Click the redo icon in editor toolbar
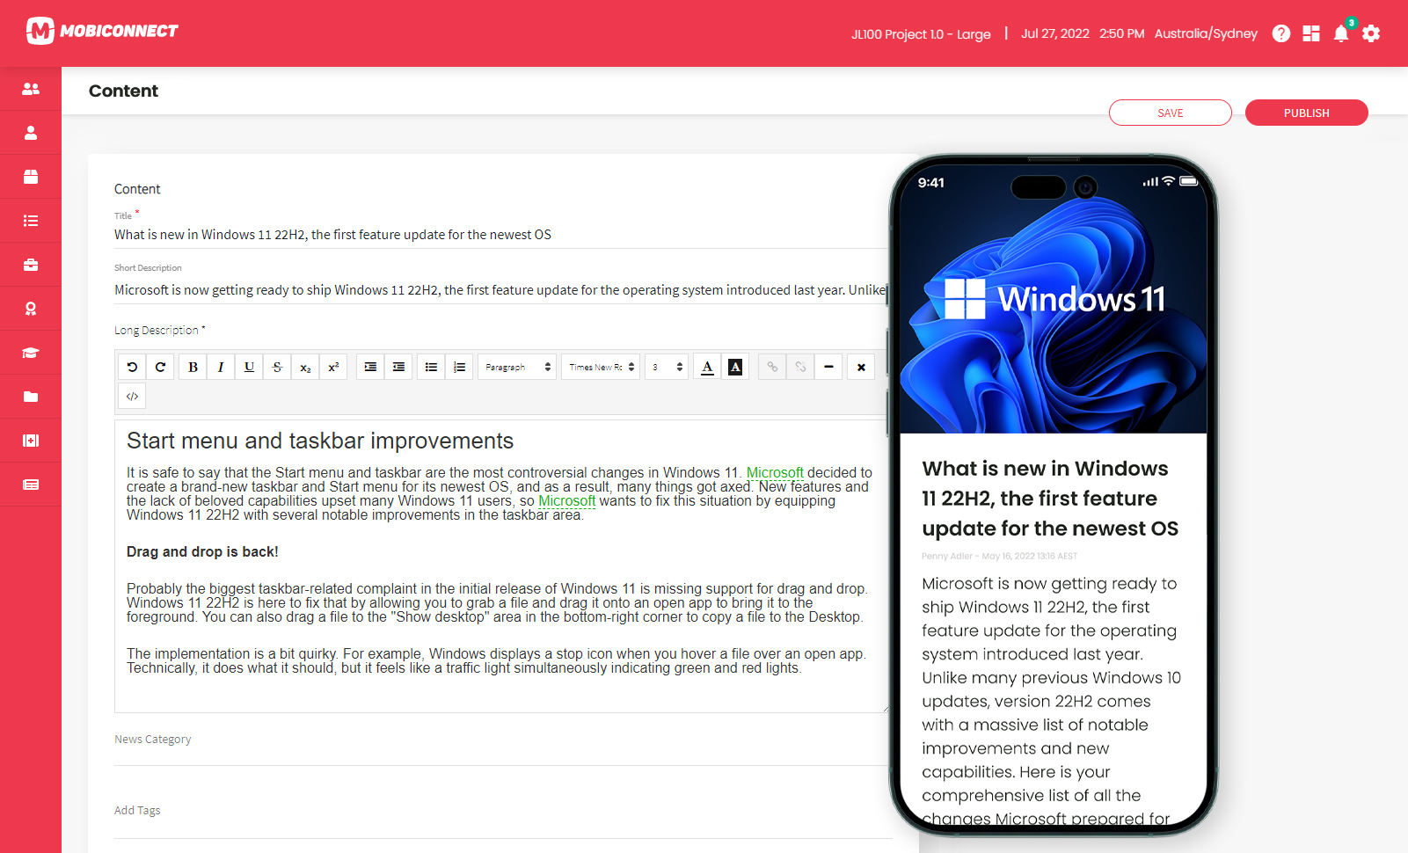1408x853 pixels. pyautogui.click(x=160, y=368)
